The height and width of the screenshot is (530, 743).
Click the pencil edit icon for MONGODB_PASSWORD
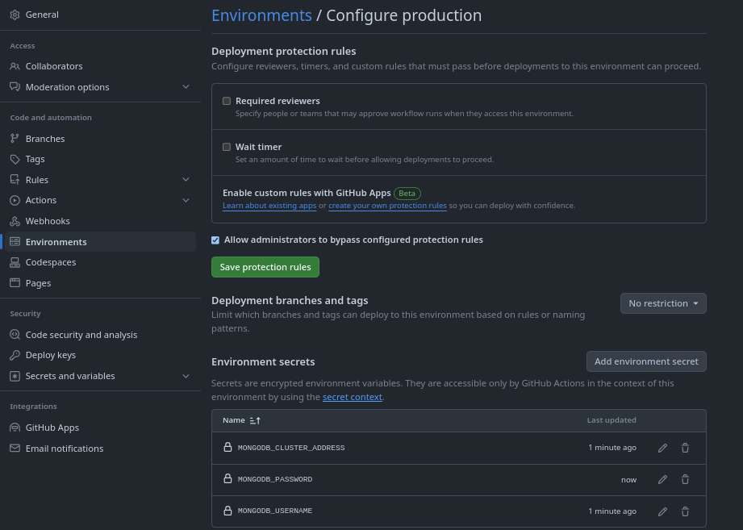coord(662,479)
